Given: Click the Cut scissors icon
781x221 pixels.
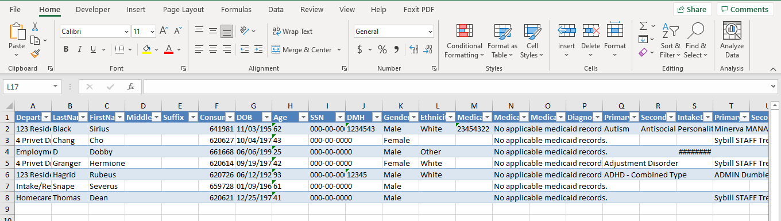Looking at the screenshot, I should pyautogui.click(x=35, y=26).
